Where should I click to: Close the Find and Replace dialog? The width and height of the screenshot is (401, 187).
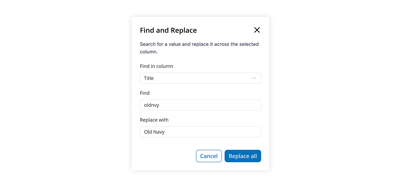tap(257, 30)
